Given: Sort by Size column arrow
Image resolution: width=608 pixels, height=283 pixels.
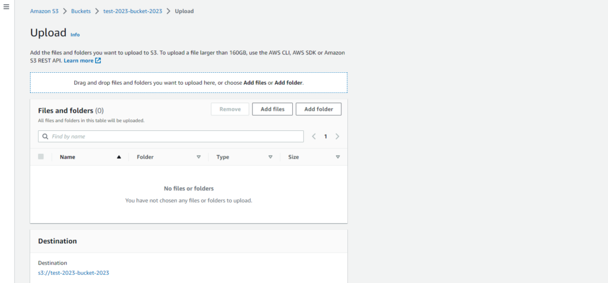Looking at the screenshot, I should (338, 157).
